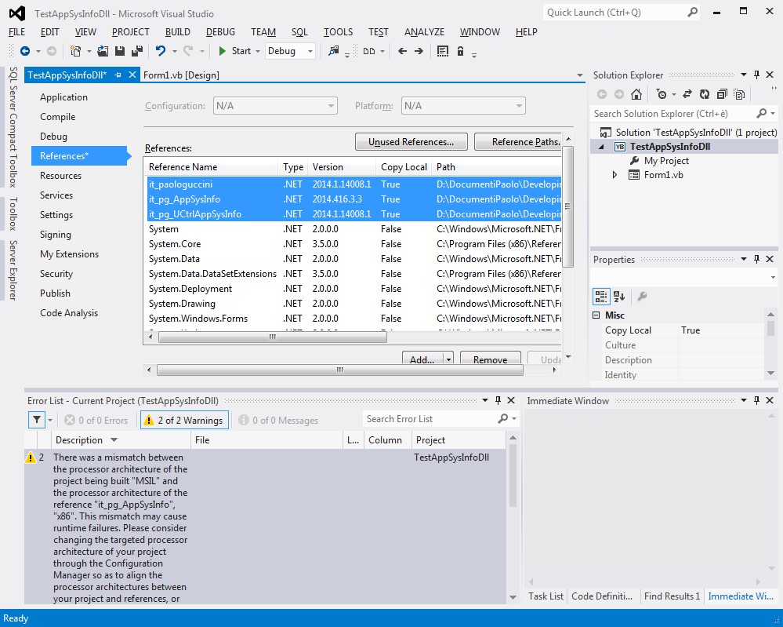Select the Compile page in project settings
This screenshot has width=783, height=627.
[58, 116]
